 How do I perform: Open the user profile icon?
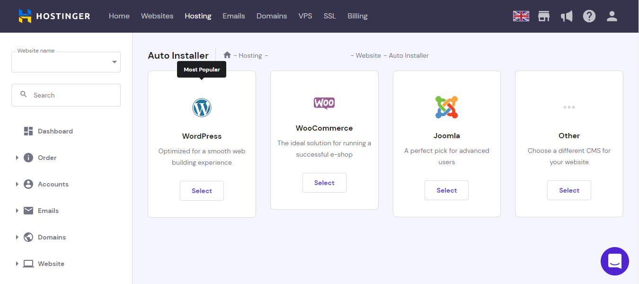[x=612, y=16]
